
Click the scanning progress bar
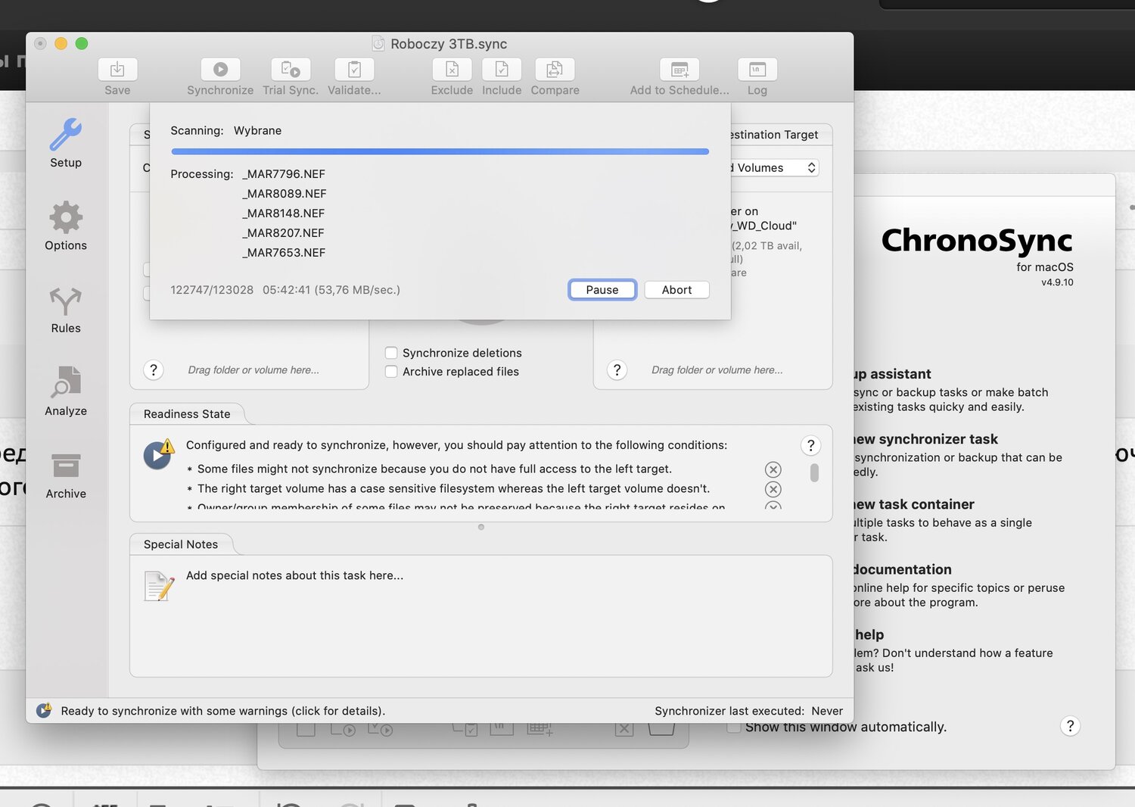coord(440,151)
